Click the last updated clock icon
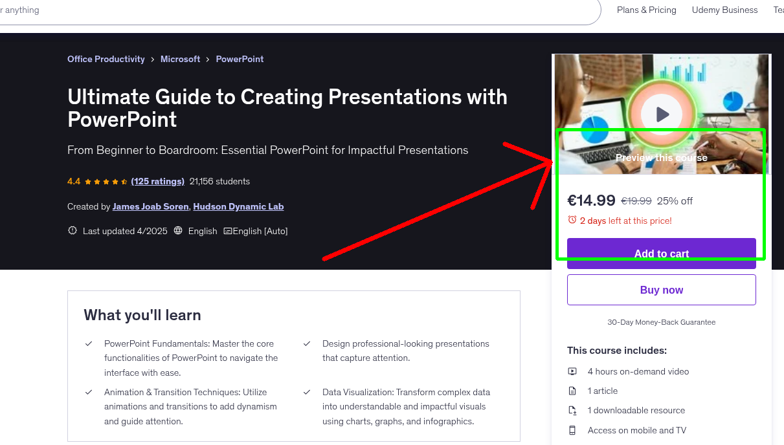The image size is (784, 445). (72, 230)
